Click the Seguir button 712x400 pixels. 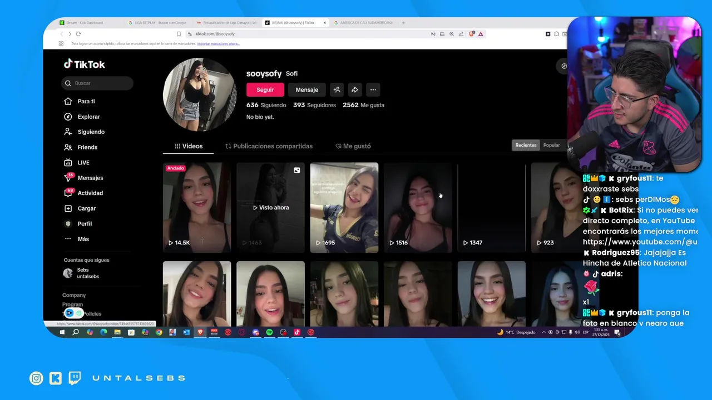pyautogui.click(x=265, y=89)
